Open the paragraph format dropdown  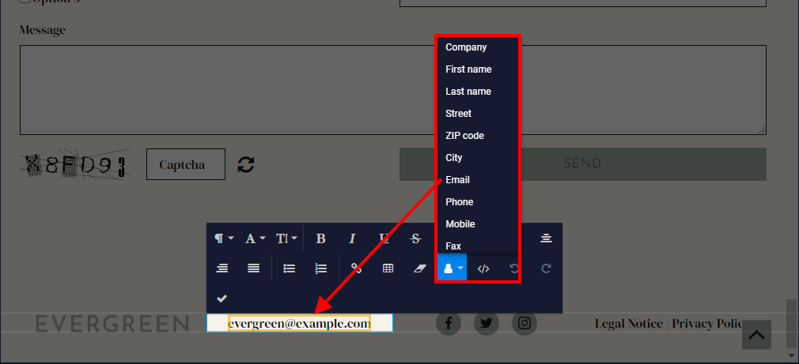coord(224,238)
